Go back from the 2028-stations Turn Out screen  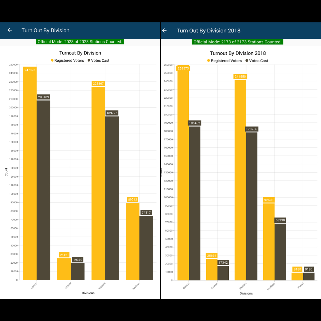[10, 30]
